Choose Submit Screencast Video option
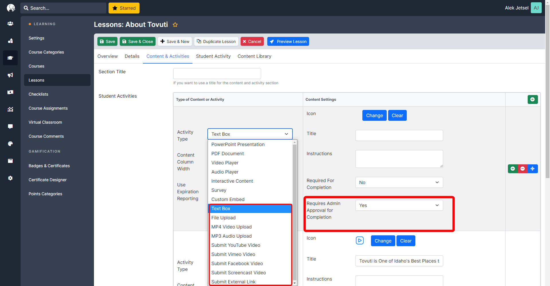The image size is (550, 286). (x=250, y=273)
